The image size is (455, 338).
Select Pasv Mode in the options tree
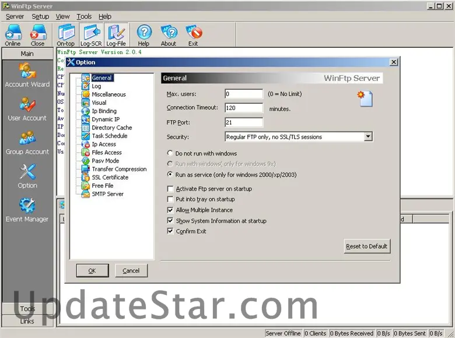click(106, 161)
